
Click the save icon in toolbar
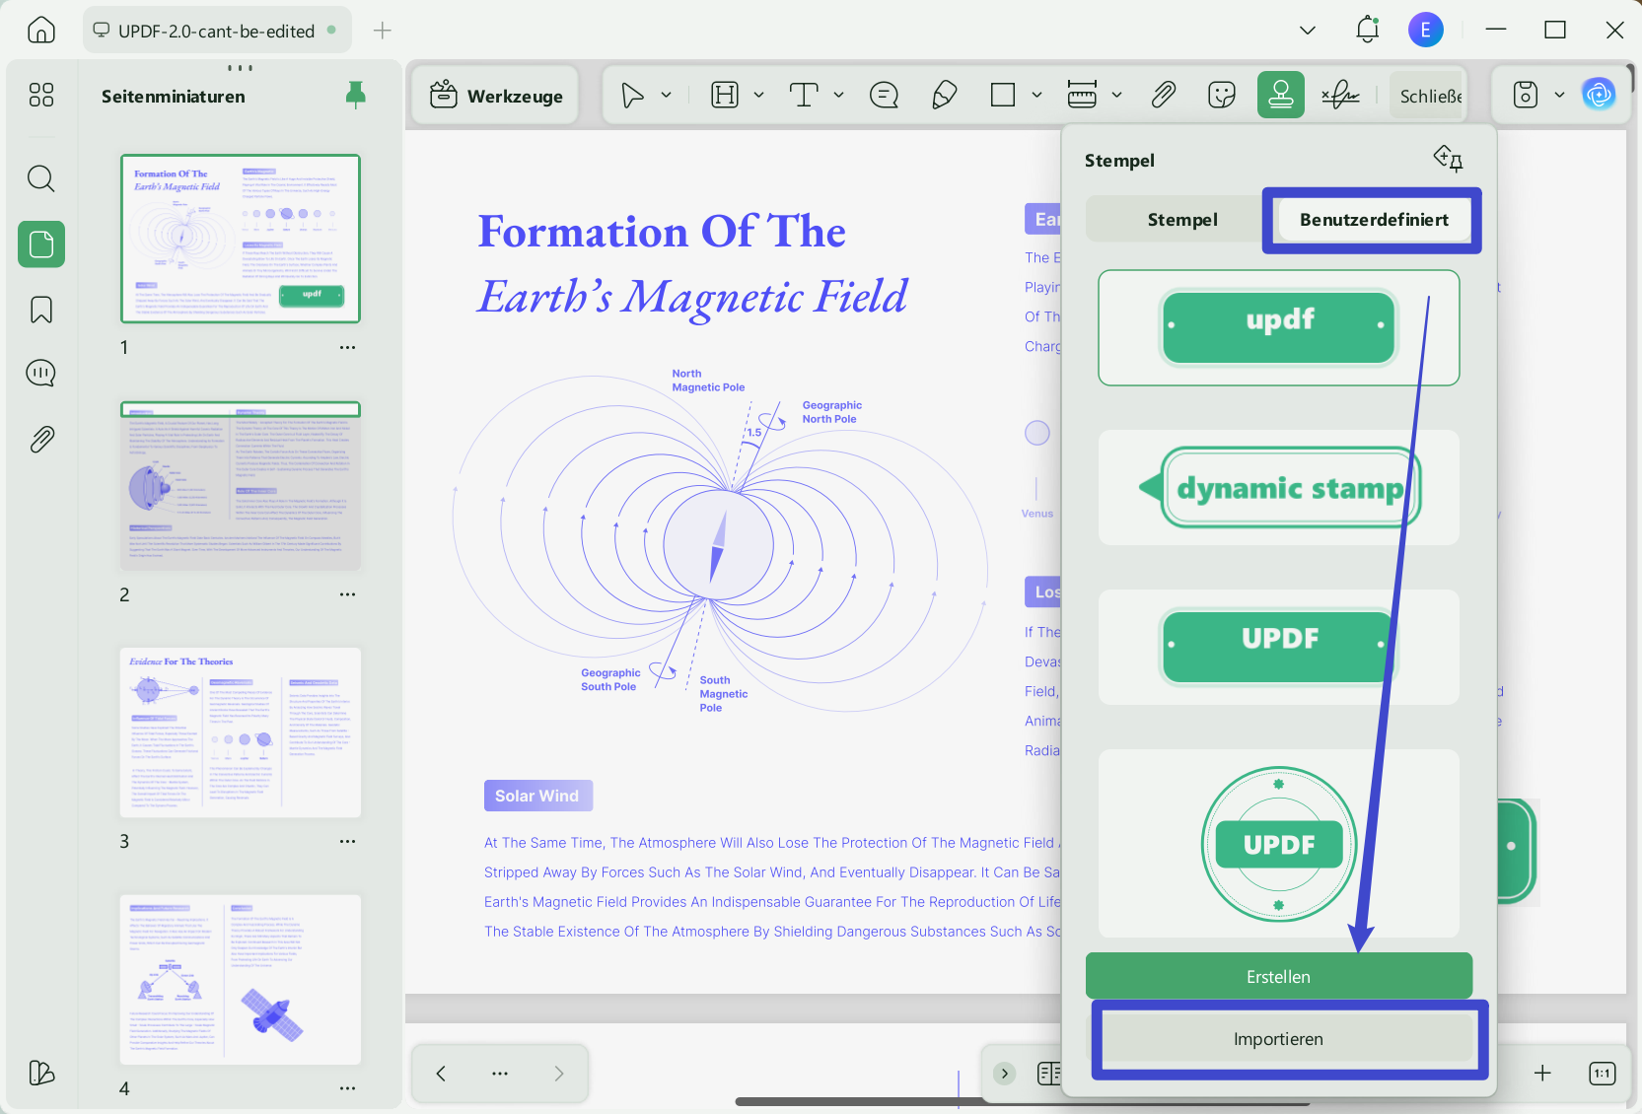click(1526, 95)
